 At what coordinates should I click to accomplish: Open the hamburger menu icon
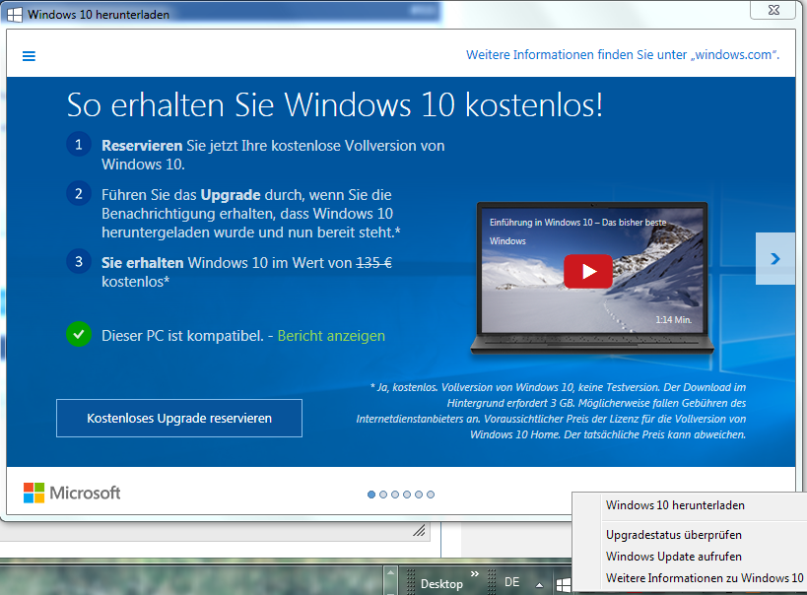click(29, 56)
